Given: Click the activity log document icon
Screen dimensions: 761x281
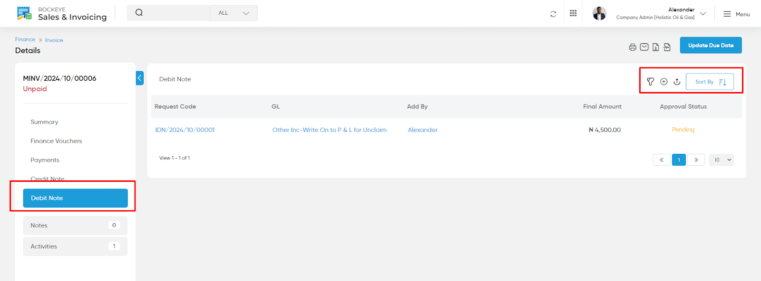Looking at the screenshot, I should 667,47.
